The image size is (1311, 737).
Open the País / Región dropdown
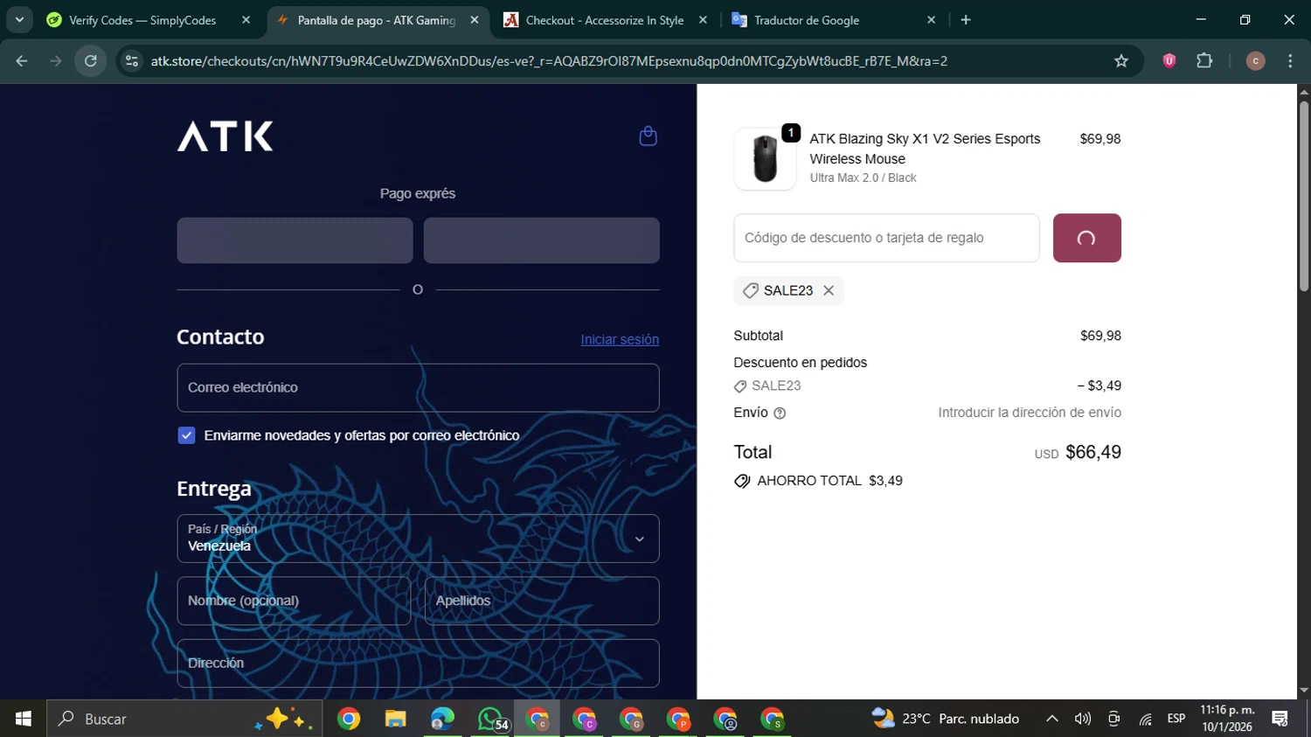tap(418, 539)
